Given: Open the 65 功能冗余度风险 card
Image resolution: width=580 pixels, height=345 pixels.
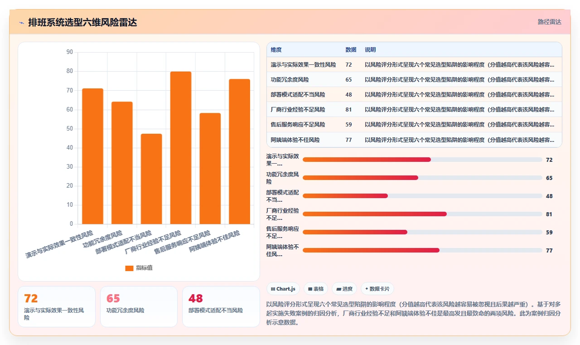Looking at the screenshot, I should point(139,306).
